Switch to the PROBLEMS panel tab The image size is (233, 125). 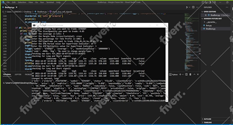(x=28, y=75)
